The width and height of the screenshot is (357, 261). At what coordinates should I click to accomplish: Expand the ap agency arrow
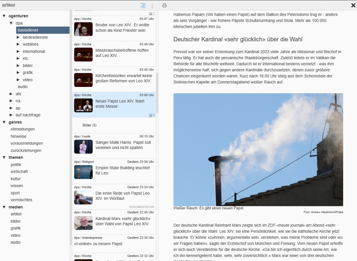click(11, 108)
